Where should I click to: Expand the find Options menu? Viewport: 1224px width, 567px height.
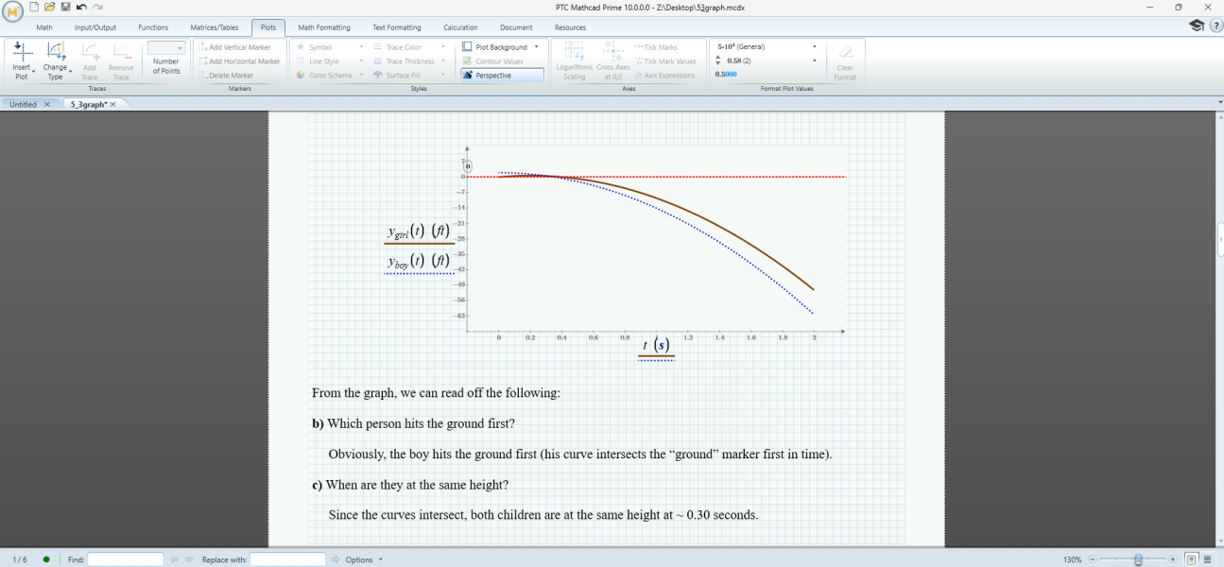tap(365, 559)
